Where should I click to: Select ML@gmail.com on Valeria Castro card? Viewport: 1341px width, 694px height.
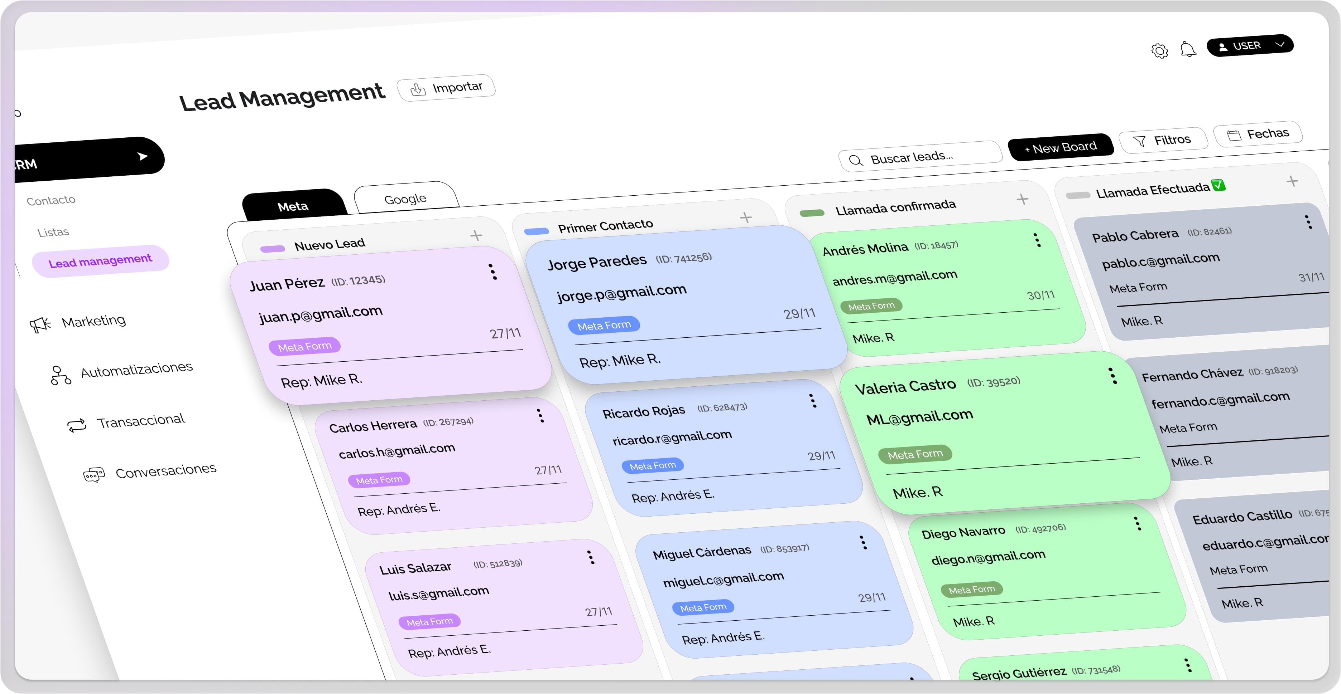tap(919, 417)
